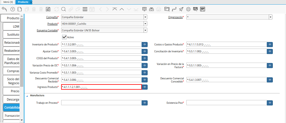286x123 pixels.
Task: Click side tab list scroll-up arrow
Action: [x=22, y=16]
